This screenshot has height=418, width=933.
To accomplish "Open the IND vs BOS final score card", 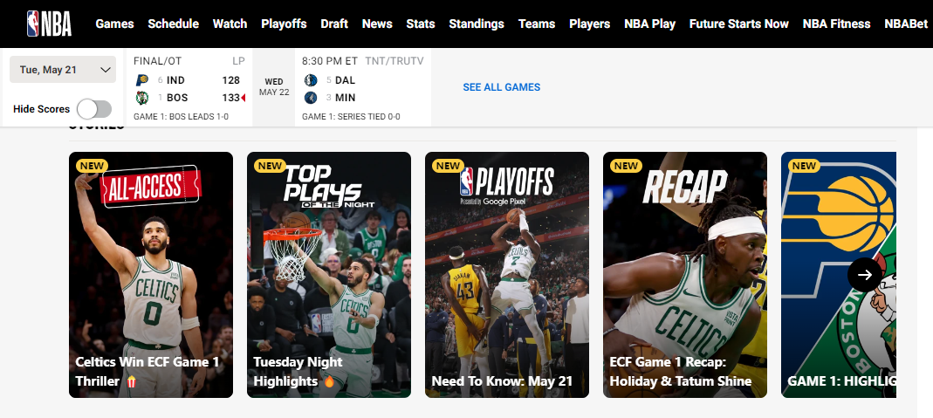I will click(189, 89).
